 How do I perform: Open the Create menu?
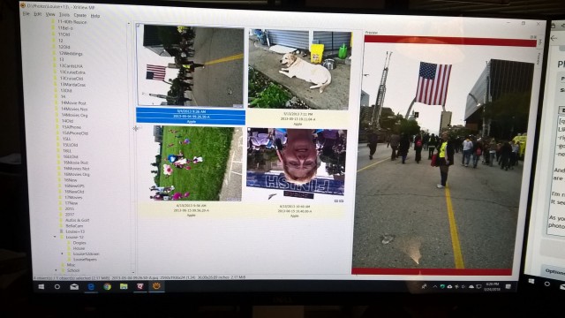[x=79, y=15]
